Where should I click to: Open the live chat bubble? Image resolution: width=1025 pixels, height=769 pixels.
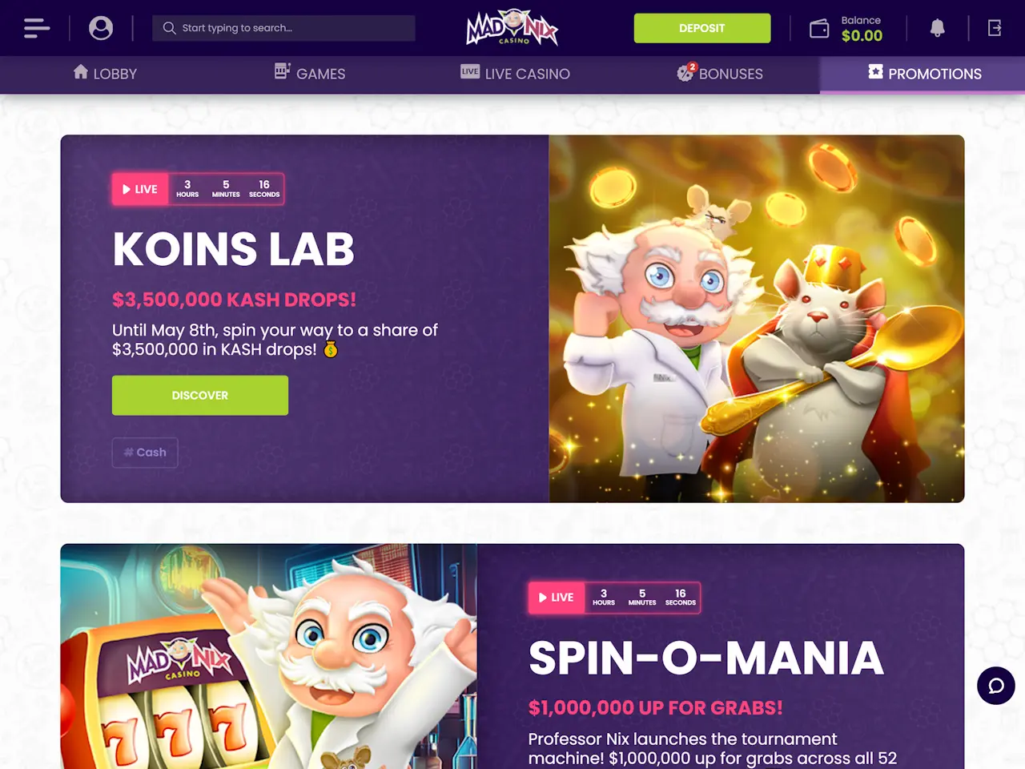tap(996, 686)
